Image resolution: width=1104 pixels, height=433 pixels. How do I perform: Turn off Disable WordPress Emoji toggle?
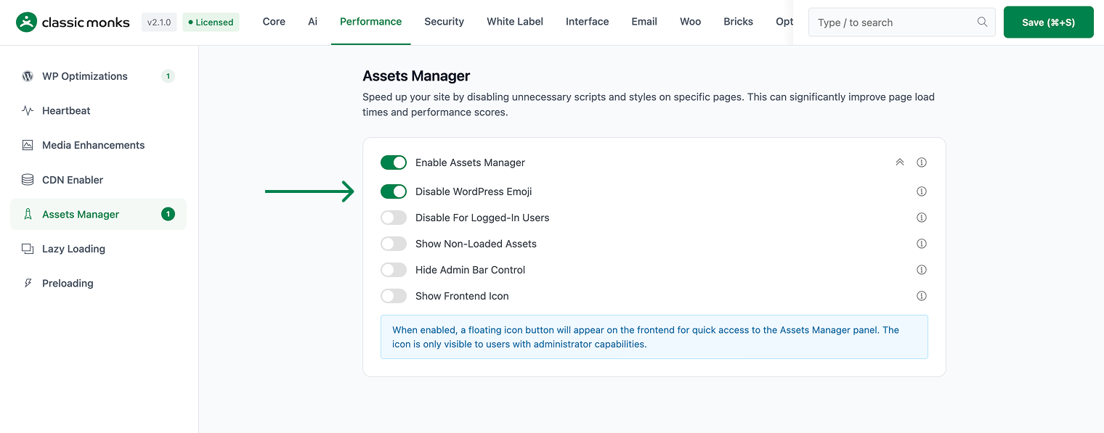394,191
